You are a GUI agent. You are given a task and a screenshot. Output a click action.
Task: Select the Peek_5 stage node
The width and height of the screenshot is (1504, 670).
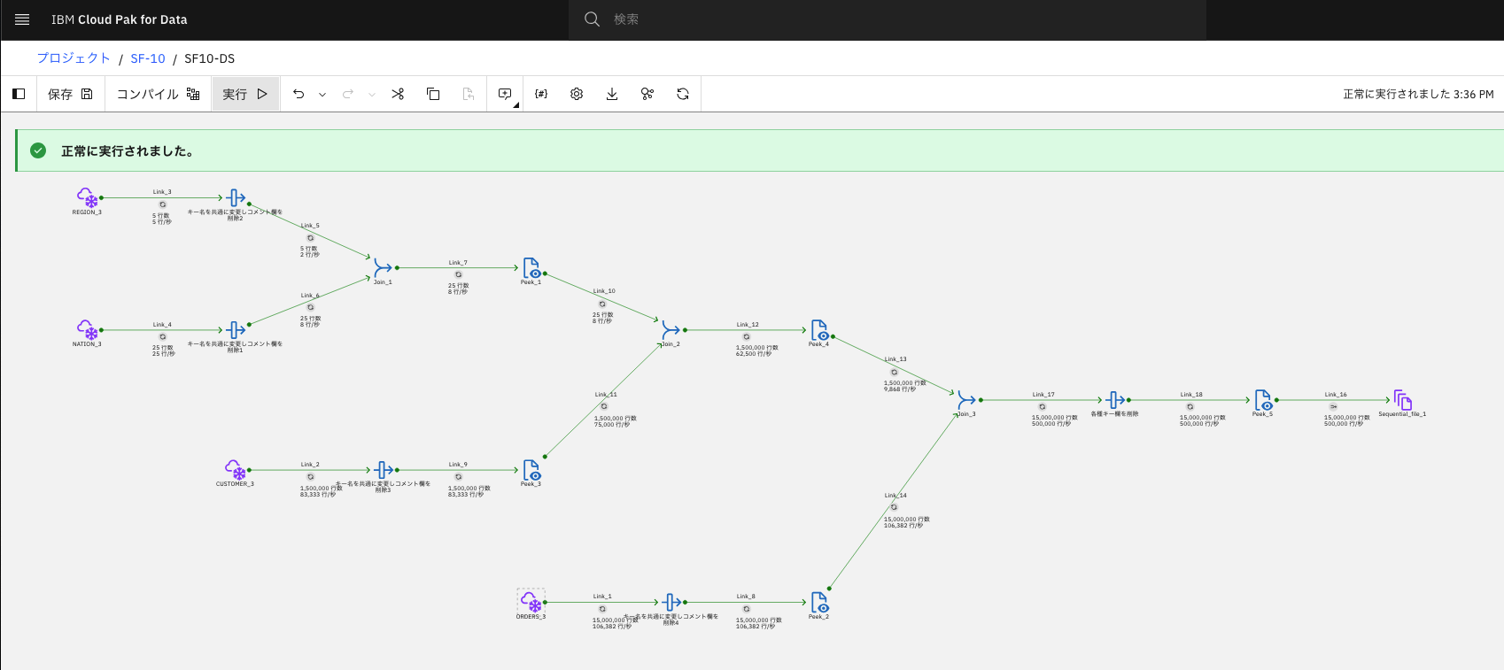click(x=1262, y=400)
